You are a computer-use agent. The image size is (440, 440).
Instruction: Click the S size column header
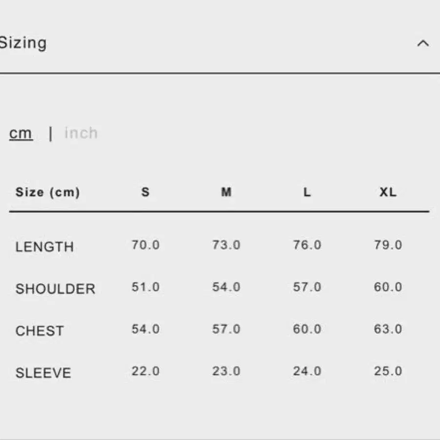click(145, 192)
